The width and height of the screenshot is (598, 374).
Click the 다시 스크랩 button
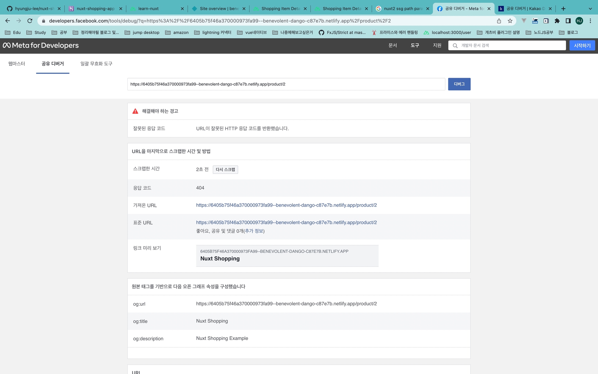tap(225, 170)
